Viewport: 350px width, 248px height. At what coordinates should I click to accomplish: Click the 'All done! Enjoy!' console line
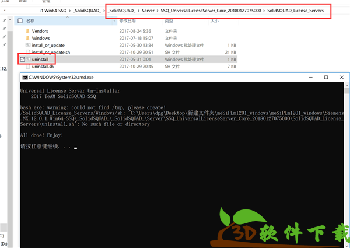pyautogui.click(x=42, y=135)
